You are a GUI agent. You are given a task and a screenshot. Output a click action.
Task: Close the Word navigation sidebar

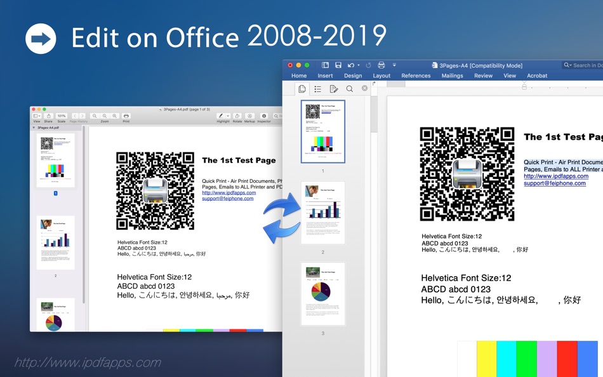point(364,88)
